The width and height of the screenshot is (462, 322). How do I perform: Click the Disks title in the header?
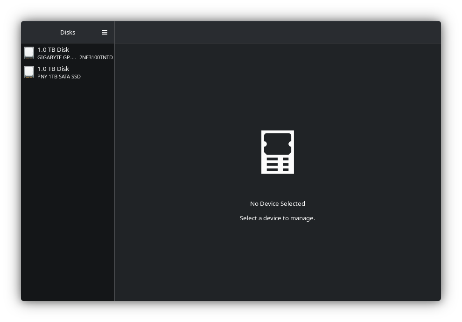[x=68, y=32]
